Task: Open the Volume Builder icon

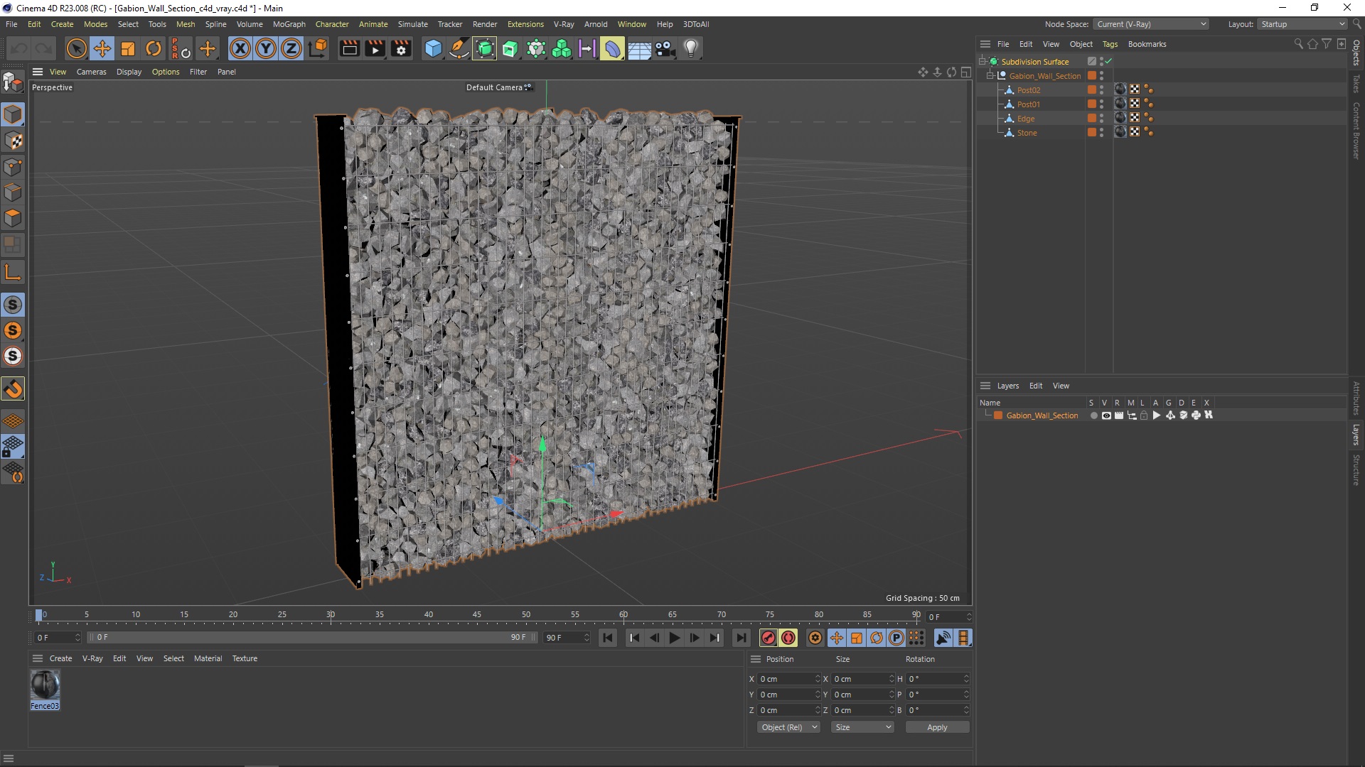Action: coord(562,48)
